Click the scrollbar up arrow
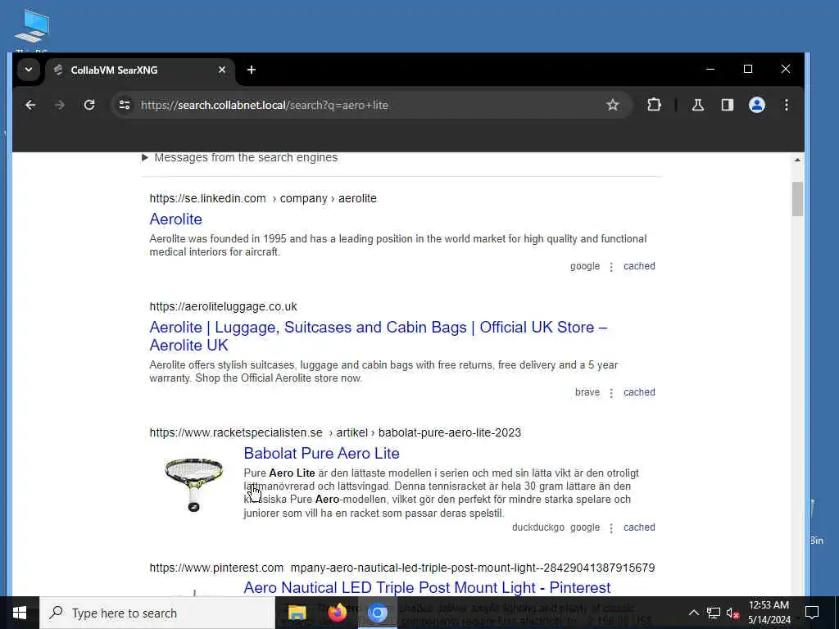 [x=797, y=160]
